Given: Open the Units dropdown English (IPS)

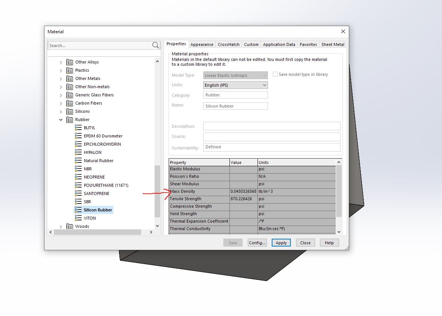Looking at the screenshot, I should click(235, 85).
